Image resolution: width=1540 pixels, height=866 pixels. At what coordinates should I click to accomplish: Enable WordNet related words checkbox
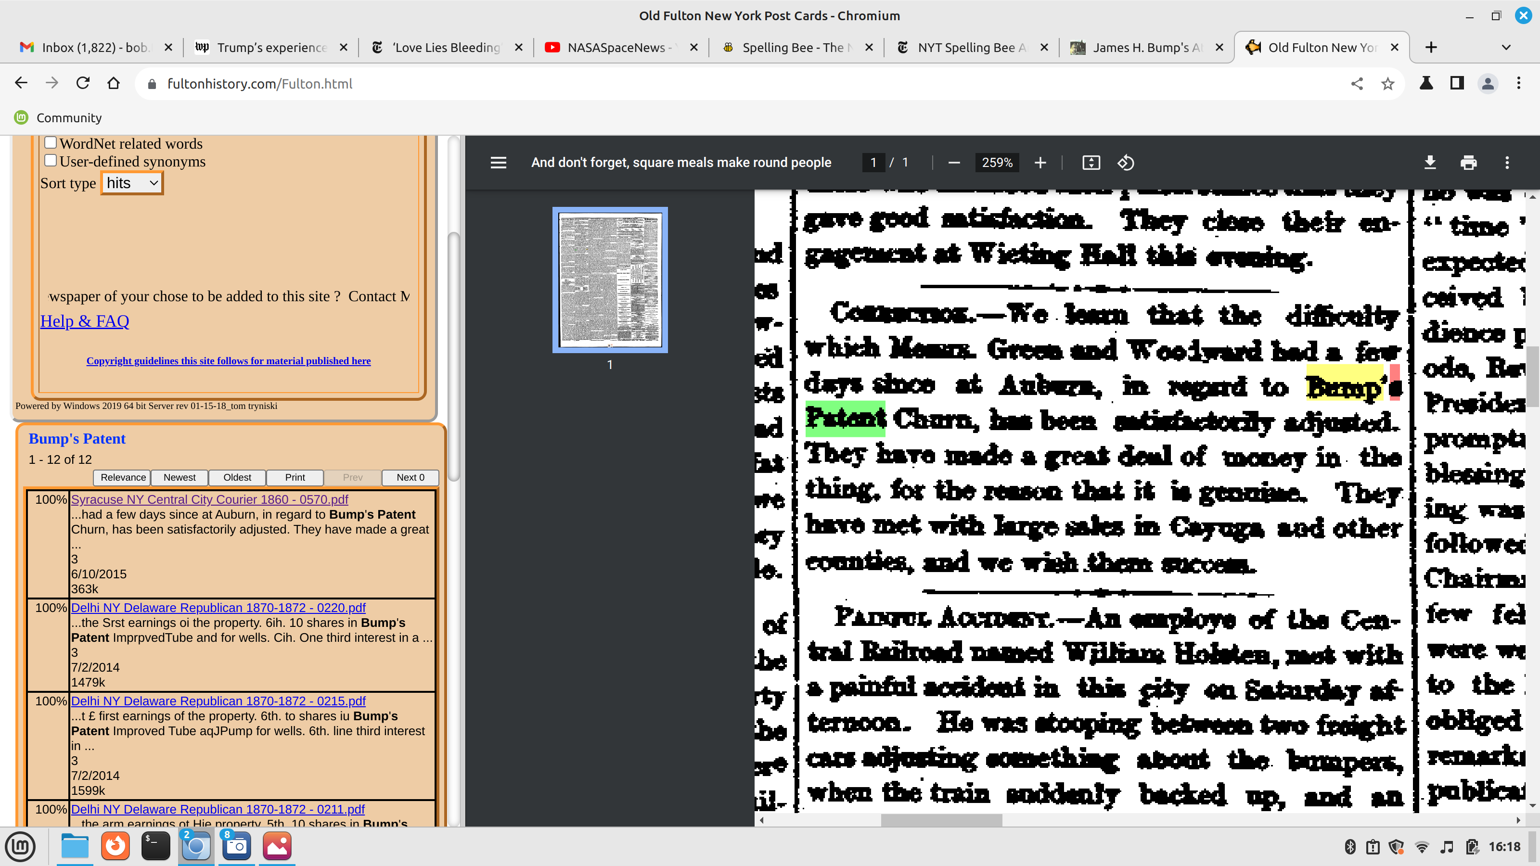pos(51,142)
